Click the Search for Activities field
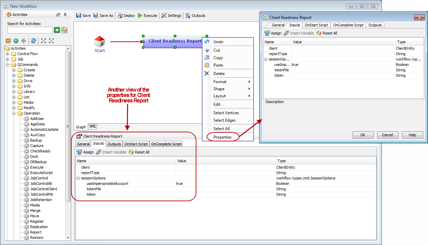 coord(30,30)
